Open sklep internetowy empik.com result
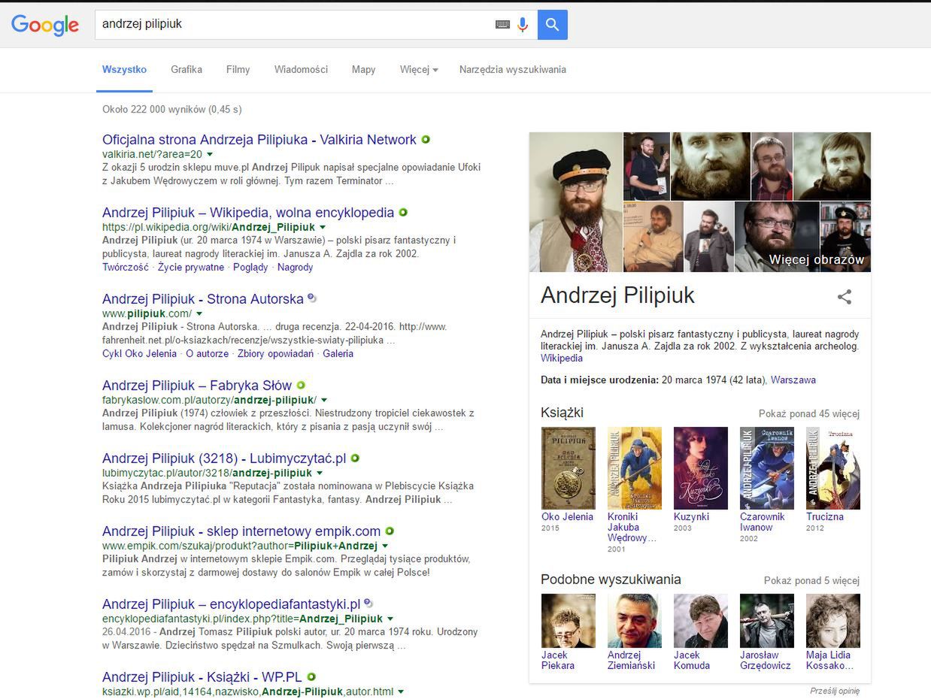The height and width of the screenshot is (699, 931). (241, 531)
